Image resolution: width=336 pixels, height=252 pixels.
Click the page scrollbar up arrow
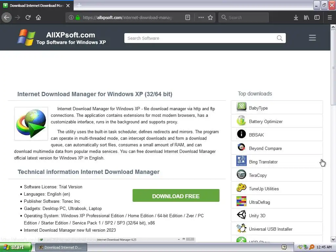(x=333, y=27)
